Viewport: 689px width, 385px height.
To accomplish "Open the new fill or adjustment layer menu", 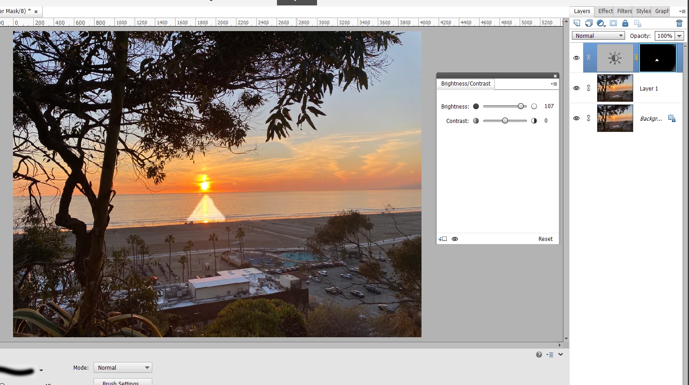I will pyautogui.click(x=601, y=23).
